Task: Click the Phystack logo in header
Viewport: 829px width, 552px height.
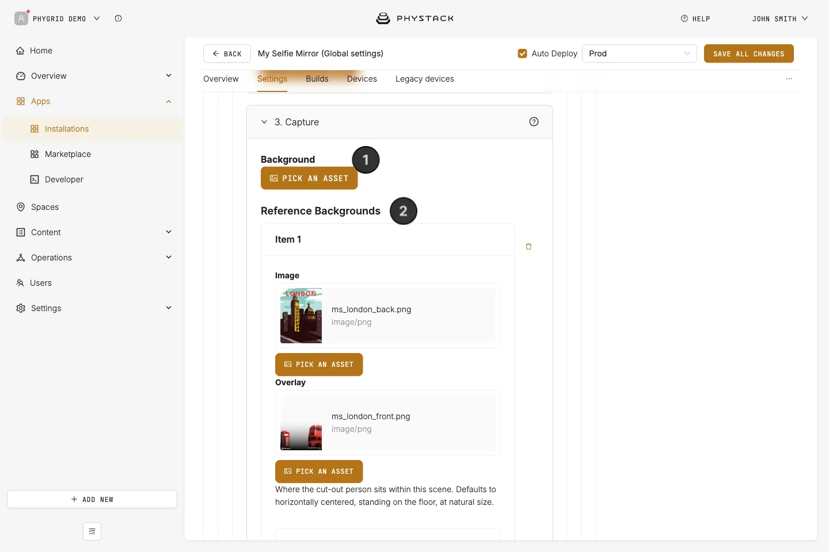Action: pos(414,18)
